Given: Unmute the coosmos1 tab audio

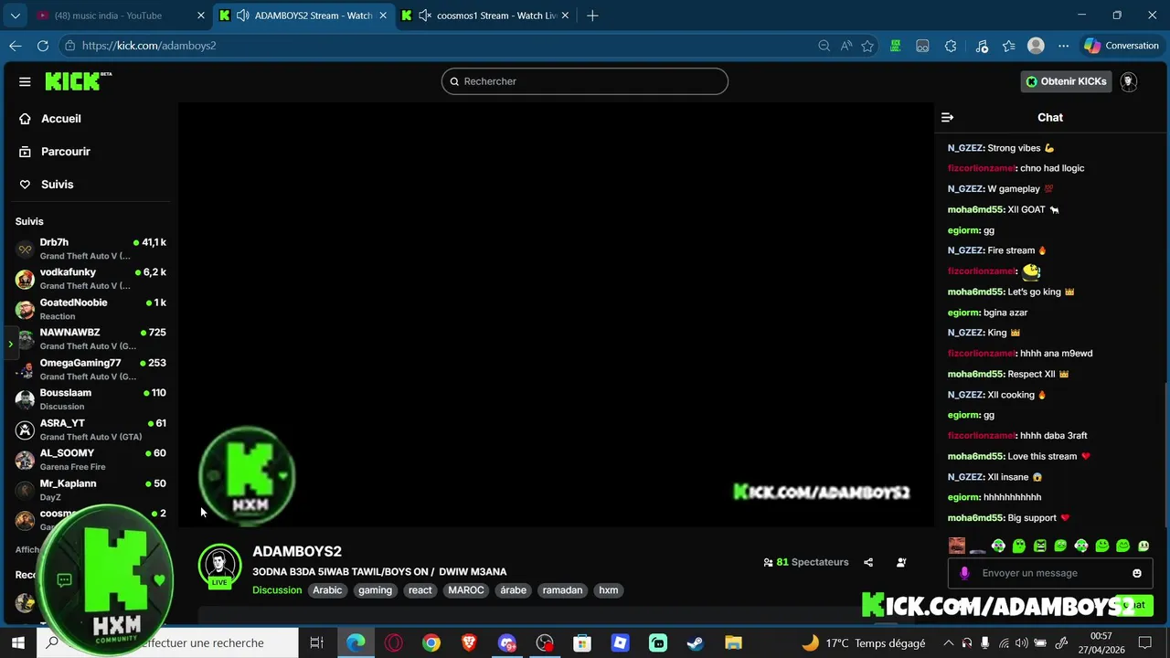Looking at the screenshot, I should (425, 16).
